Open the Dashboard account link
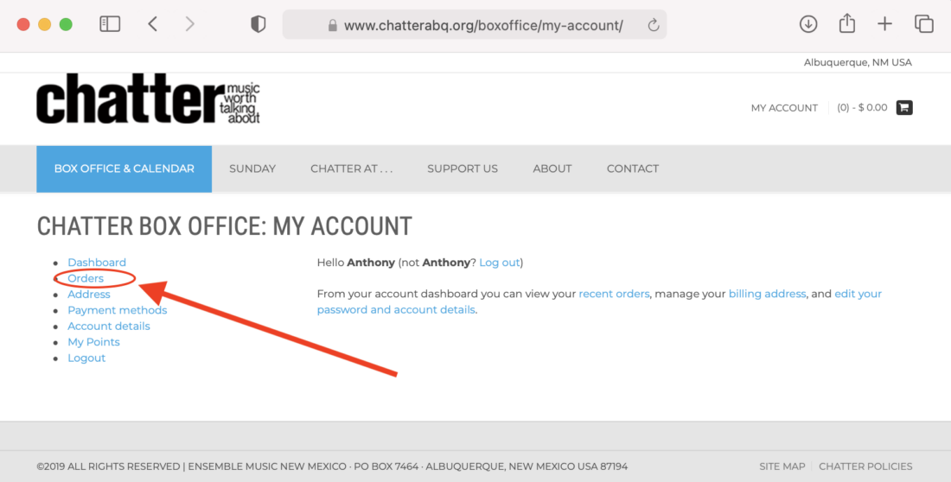The height and width of the screenshot is (482, 951). pyautogui.click(x=97, y=263)
